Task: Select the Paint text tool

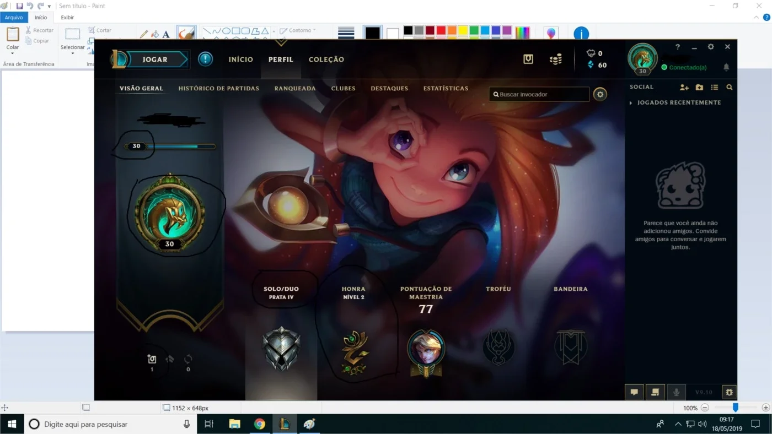Action: tap(166, 34)
